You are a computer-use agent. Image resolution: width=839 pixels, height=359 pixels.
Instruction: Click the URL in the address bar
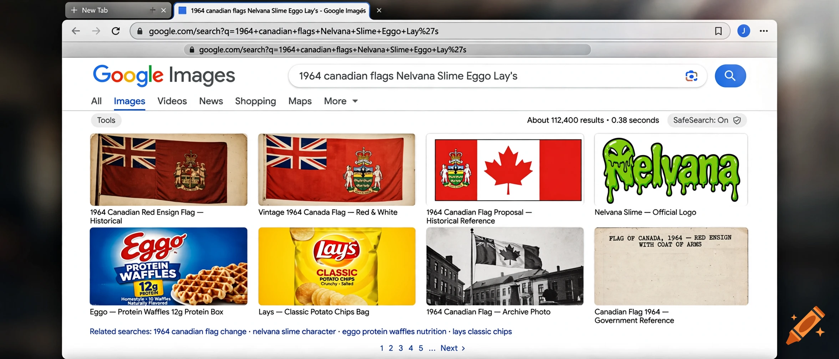tap(294, 31)
